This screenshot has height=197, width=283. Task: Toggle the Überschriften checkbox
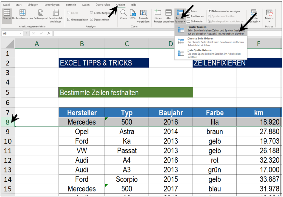tap(91, 20)
